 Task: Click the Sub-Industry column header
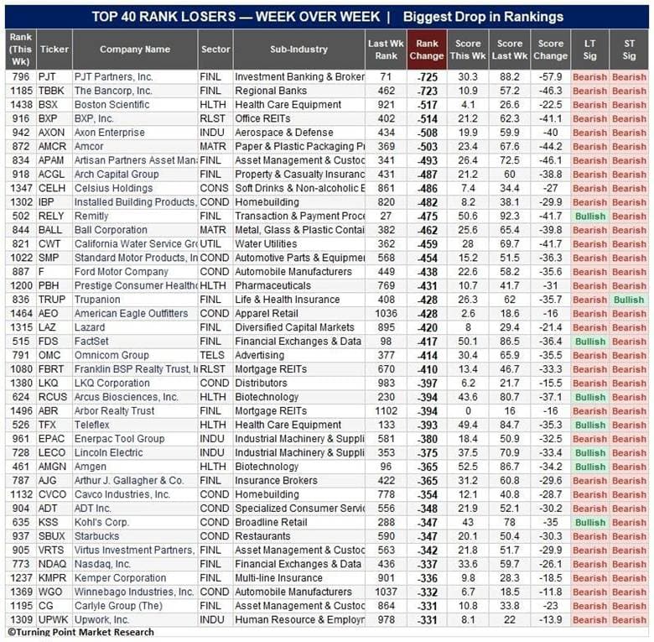298,50
